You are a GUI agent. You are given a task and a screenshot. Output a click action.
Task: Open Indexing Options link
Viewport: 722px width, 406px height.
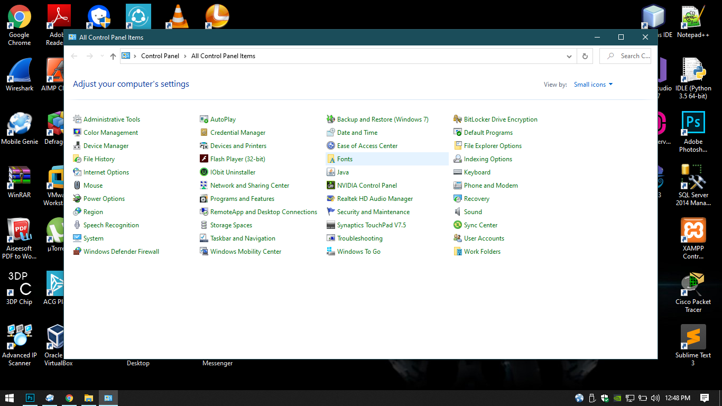point(488,159)
